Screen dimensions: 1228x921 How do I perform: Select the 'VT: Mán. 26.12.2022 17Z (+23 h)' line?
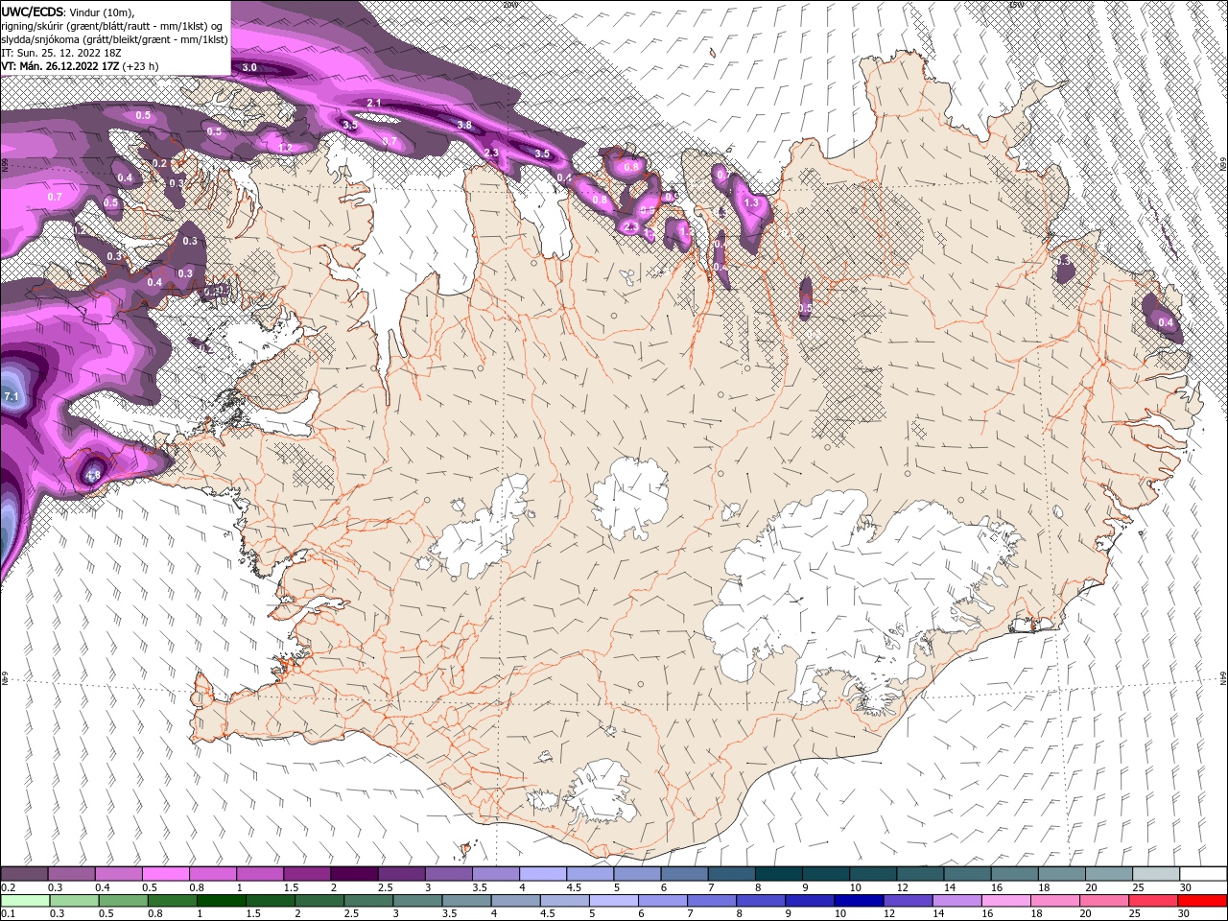[80, 65]
